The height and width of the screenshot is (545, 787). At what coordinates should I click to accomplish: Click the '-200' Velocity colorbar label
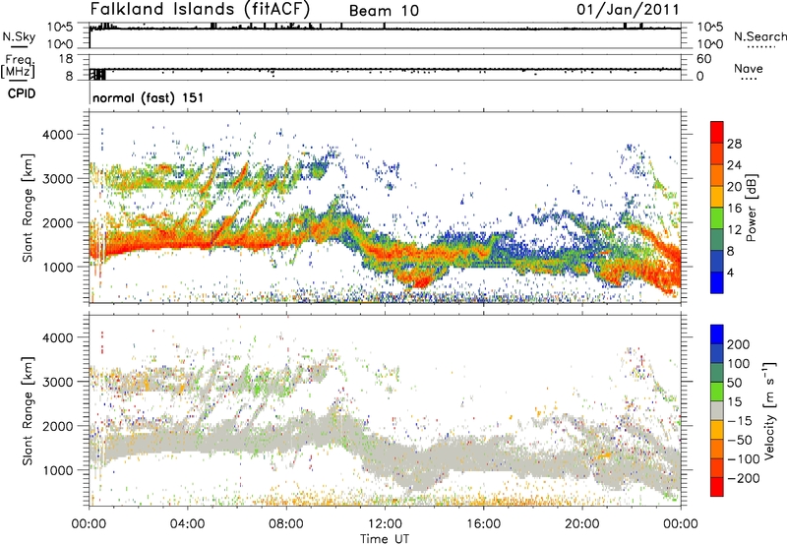pyautogui.click(x=742, y=478)
